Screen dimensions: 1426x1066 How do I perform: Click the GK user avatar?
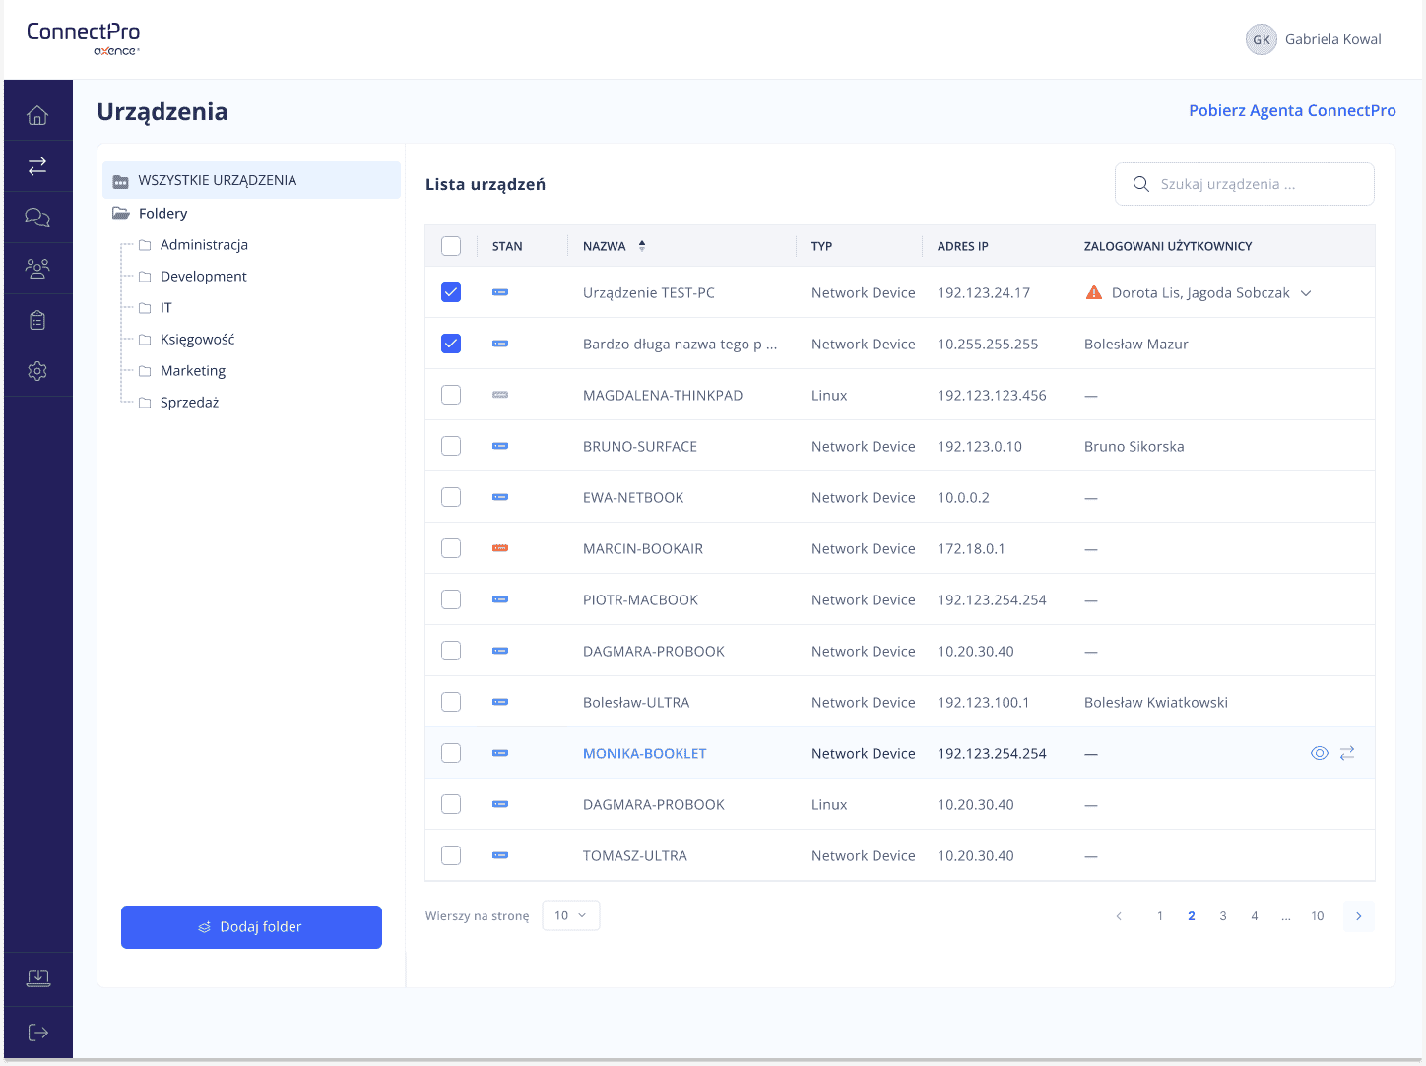tap(1262, 39)
